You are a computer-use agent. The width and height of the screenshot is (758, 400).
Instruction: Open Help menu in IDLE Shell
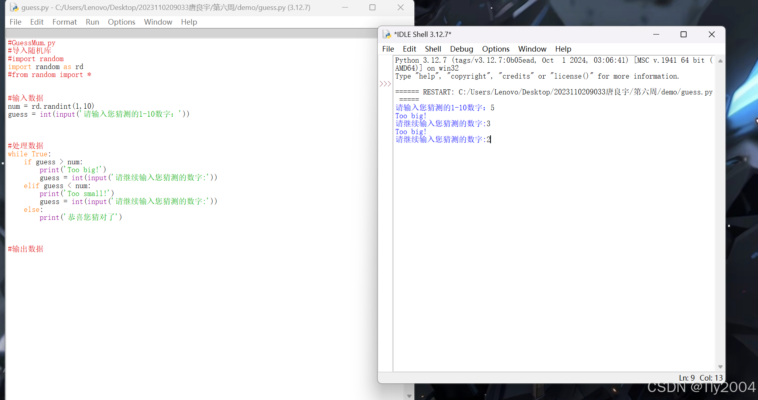563,49
